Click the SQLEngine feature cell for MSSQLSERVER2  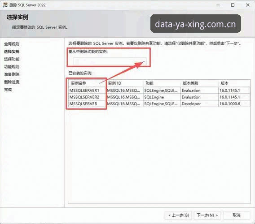(x=162, y=97)
